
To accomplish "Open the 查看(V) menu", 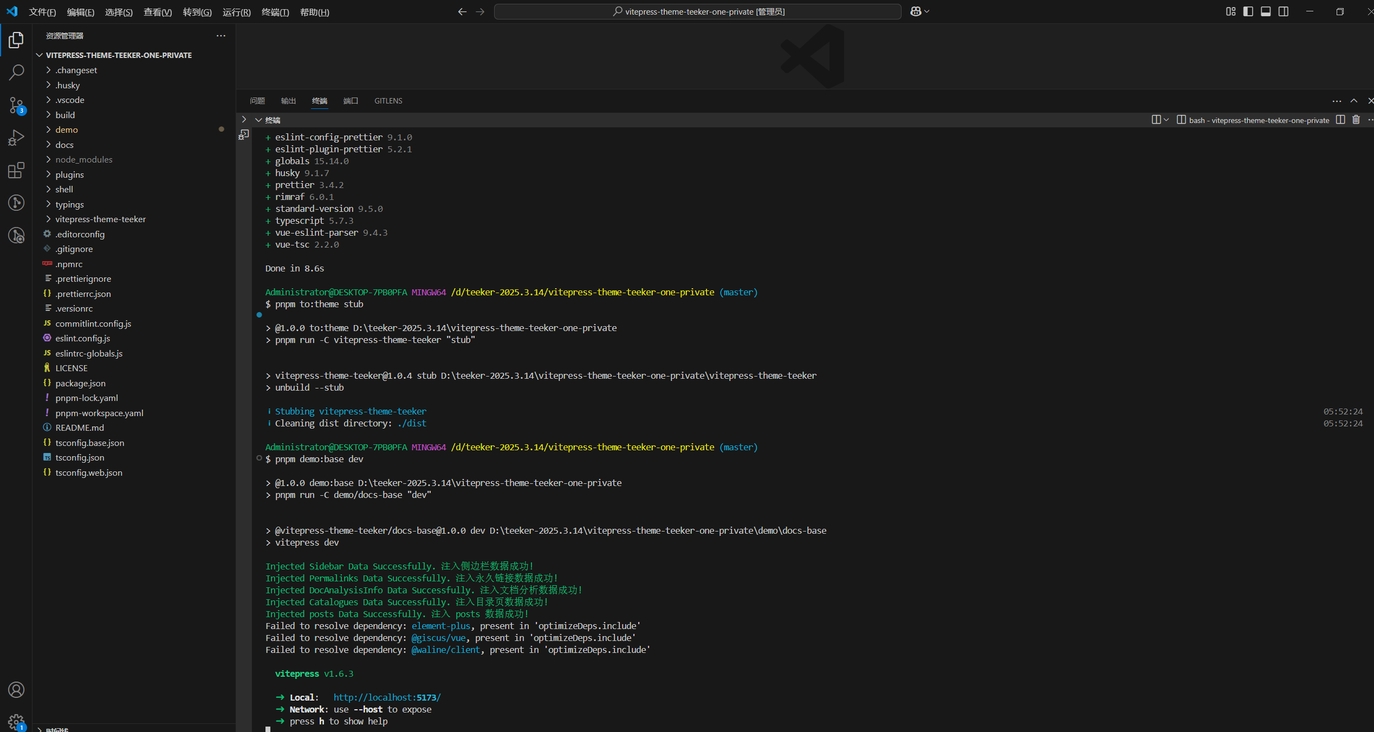I will pos(158,12).
